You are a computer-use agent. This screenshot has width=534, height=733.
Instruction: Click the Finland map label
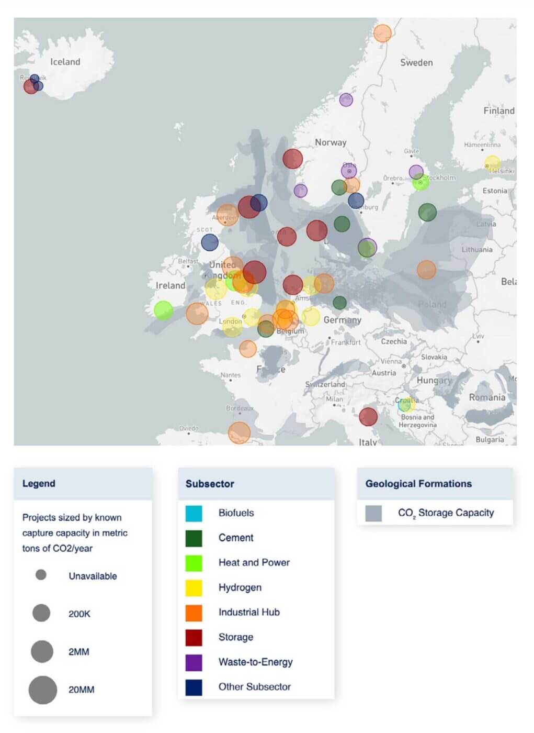[499, 110]
